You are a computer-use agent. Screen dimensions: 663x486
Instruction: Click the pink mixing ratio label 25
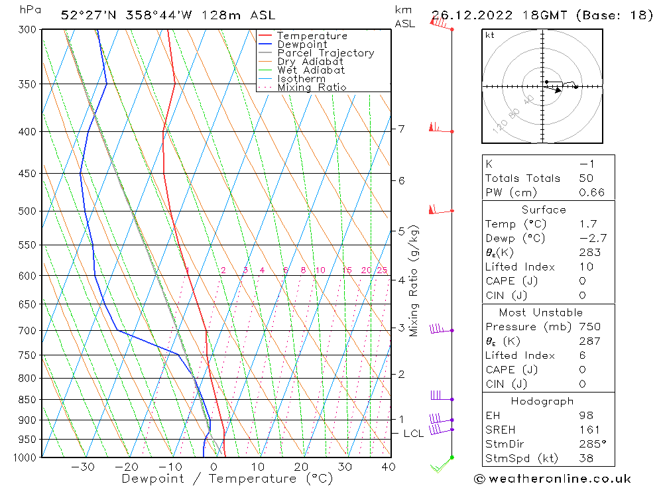point(382,270)
